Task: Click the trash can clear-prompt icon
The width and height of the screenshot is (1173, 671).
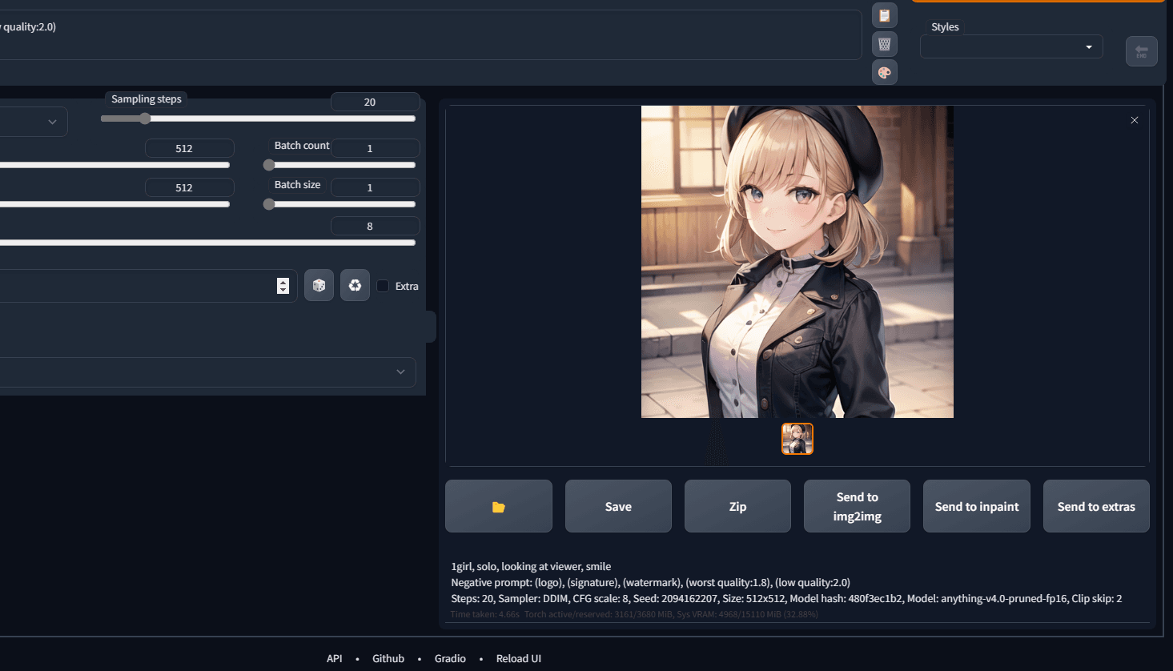Action: coord(884,44)
